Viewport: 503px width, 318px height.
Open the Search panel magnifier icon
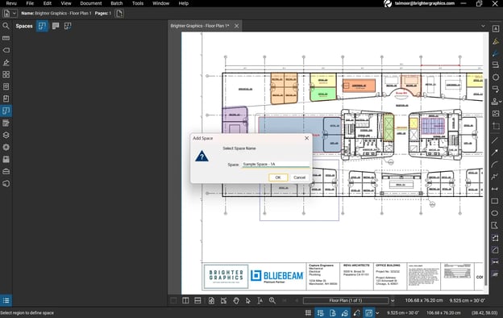6,26
